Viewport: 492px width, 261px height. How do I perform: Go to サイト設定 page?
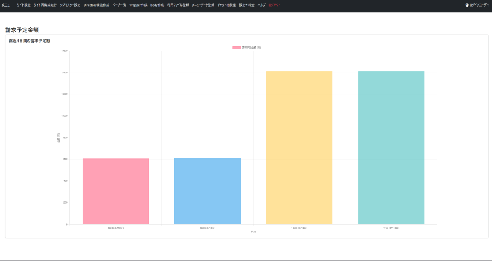coord(24,5)
